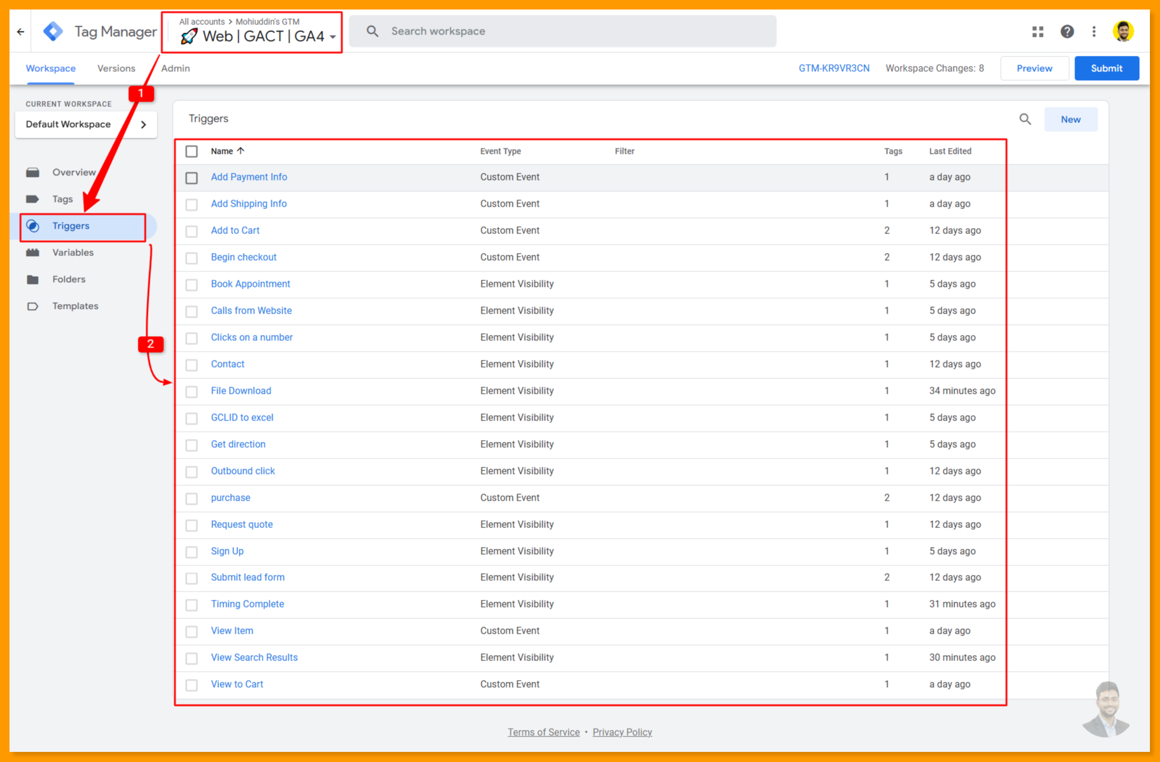1160x762 pixels.
Task: Open Tags in the sidebar
Action: click(x=62, y=199)
